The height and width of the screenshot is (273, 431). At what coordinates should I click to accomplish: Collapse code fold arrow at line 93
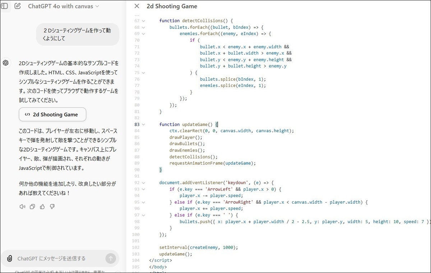tap(143, 189)
